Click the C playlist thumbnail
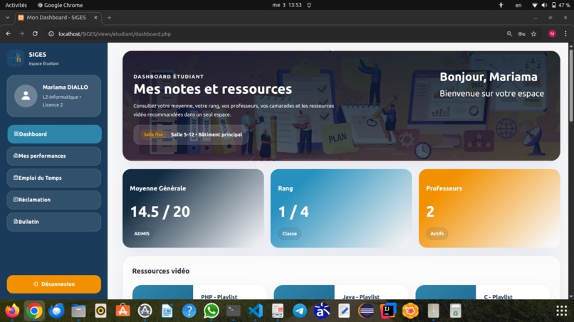The height and width of the screenshot is (322, 574). (x=446, y=292)
